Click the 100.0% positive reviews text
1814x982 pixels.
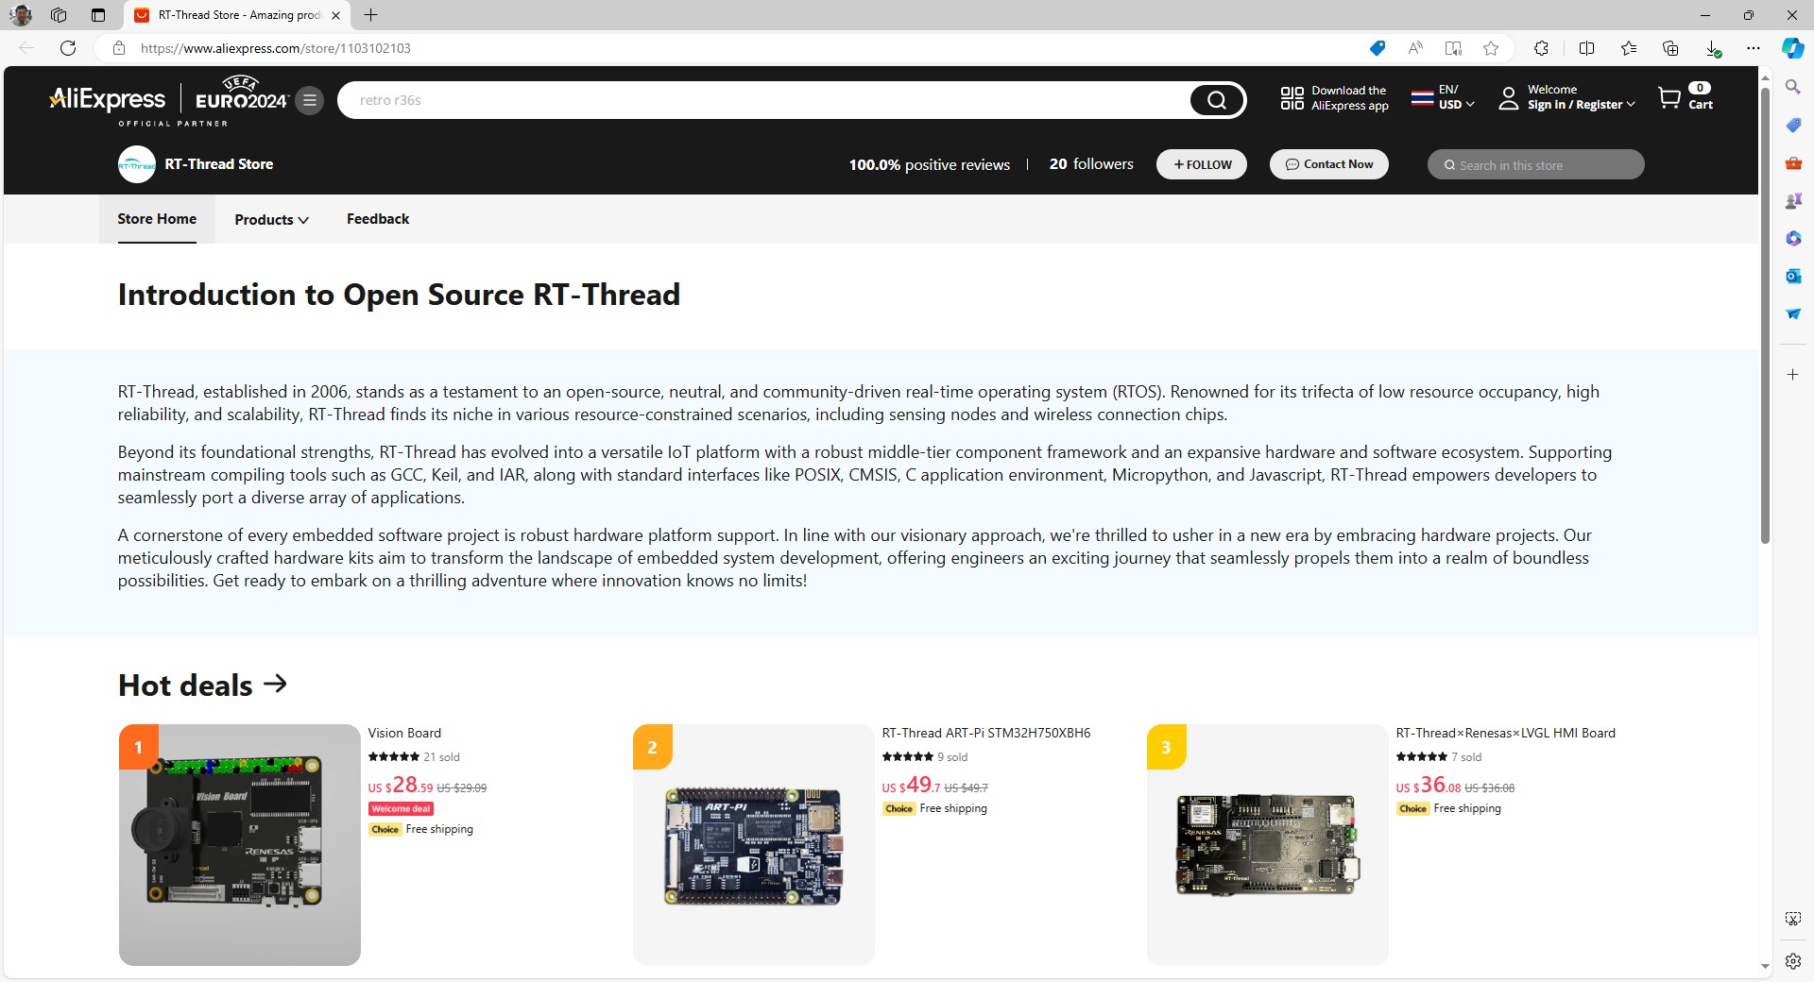(x=929, y=164)
